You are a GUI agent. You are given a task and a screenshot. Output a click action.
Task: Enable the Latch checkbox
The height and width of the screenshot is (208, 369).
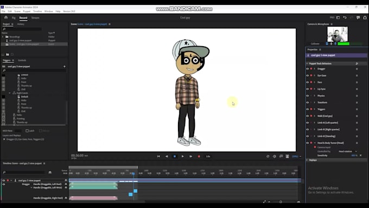27,131
